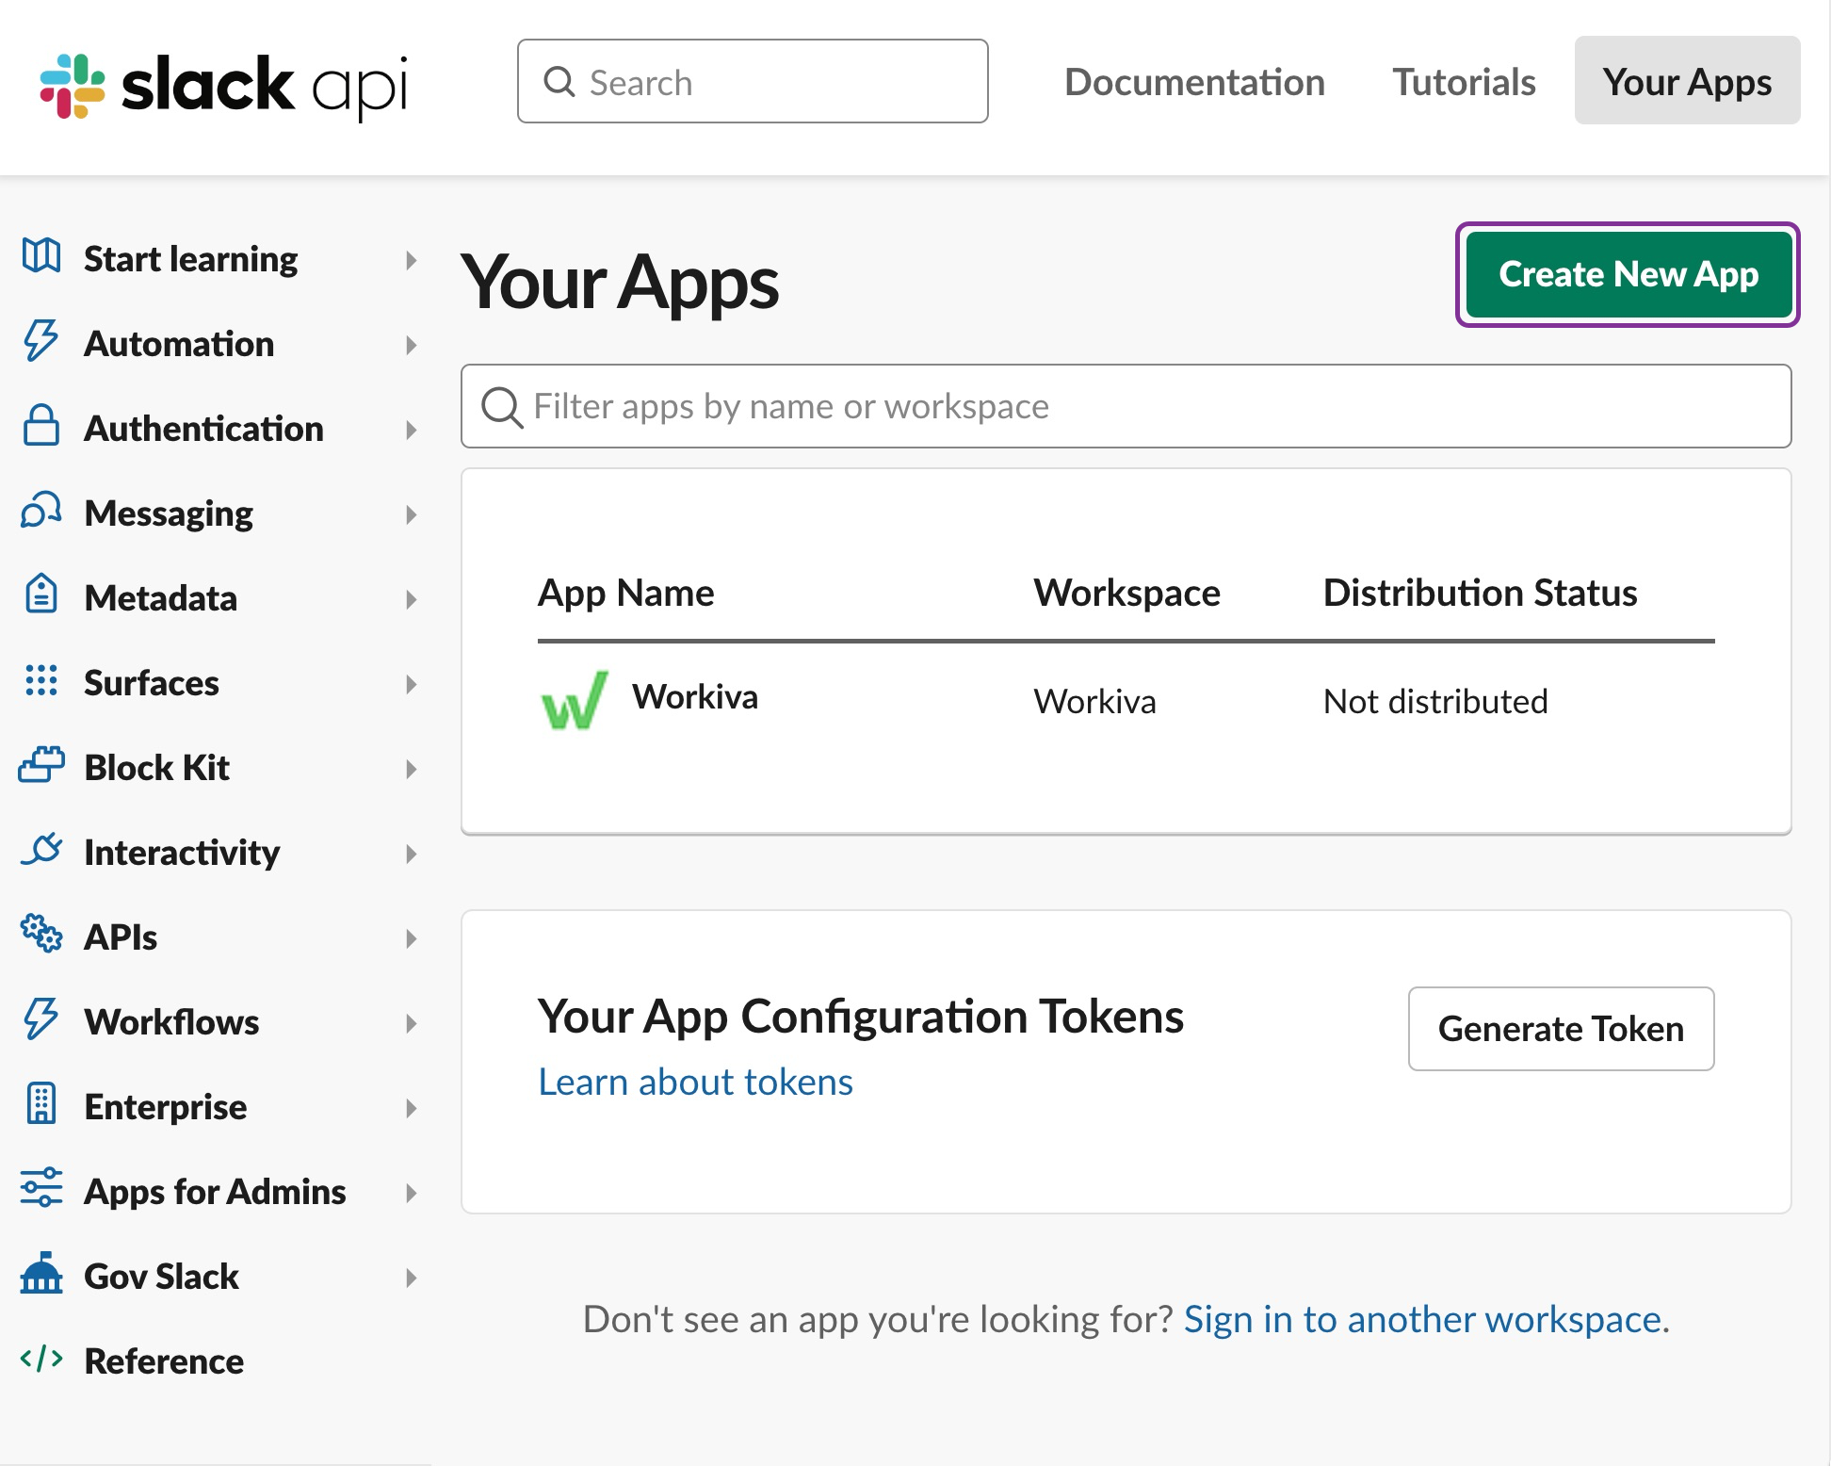Click the Block Kit brick icon
1831x1466 pixels.
click(41, 765)
